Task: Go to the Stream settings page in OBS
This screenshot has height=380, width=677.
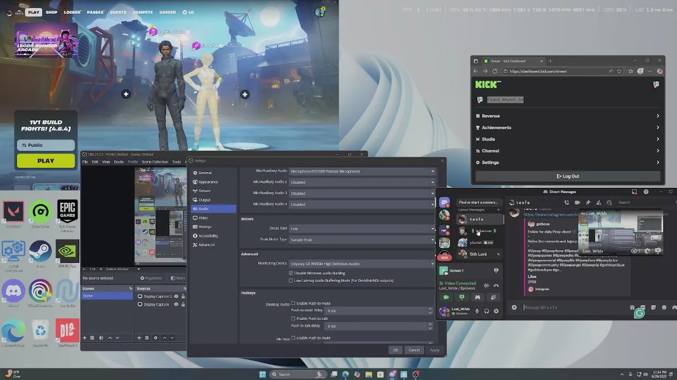Action: click(x=214, y=191)
